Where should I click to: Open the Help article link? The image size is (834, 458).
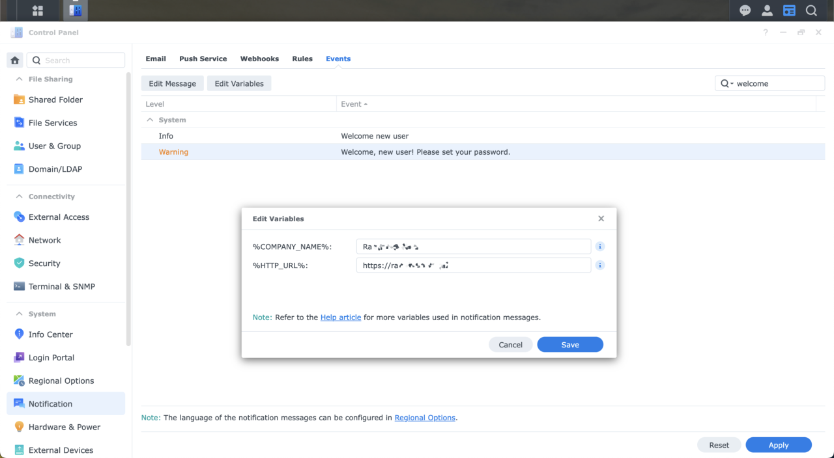coord(340,317)
